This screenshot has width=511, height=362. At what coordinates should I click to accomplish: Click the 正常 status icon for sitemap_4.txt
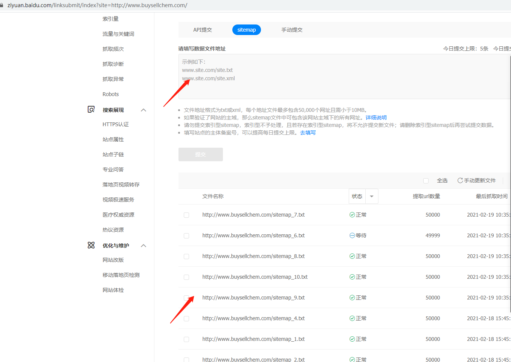352,318
